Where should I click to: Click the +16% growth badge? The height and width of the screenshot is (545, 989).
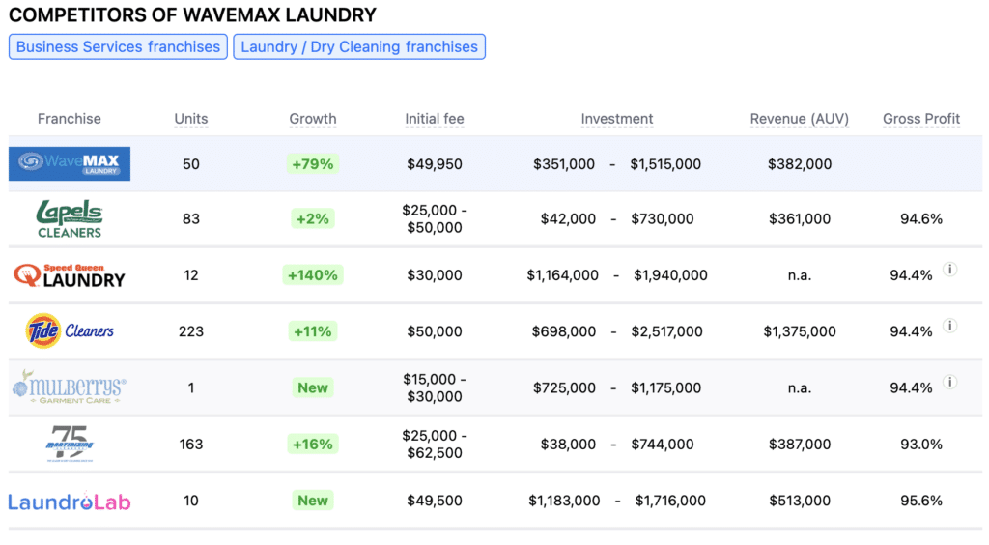point(313,445)
